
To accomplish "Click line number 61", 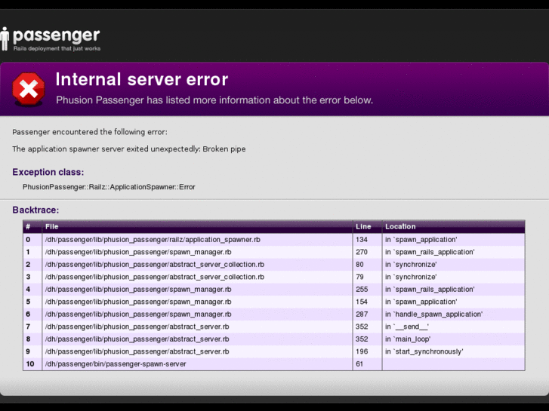I will pyautogui.click(x=359, y=363).
